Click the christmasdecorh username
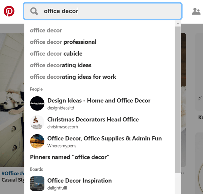This screenshot has width=203, height=194. point(63,127)
